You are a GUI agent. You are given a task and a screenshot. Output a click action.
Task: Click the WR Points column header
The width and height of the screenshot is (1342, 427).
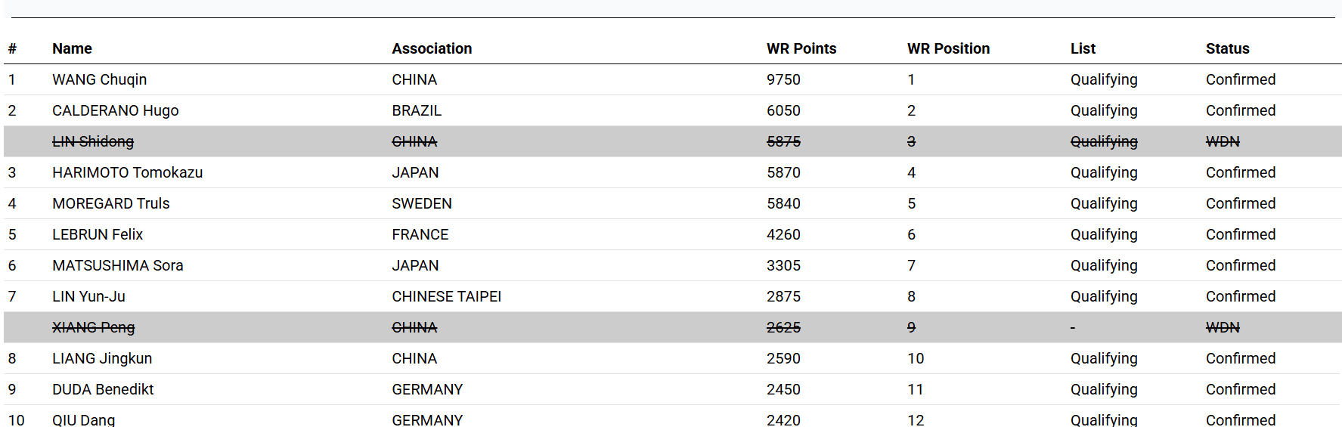pos(801,48)
